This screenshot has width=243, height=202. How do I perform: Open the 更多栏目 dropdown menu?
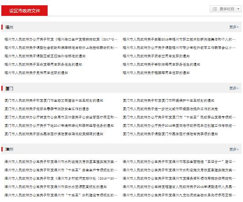pos(225,9)
